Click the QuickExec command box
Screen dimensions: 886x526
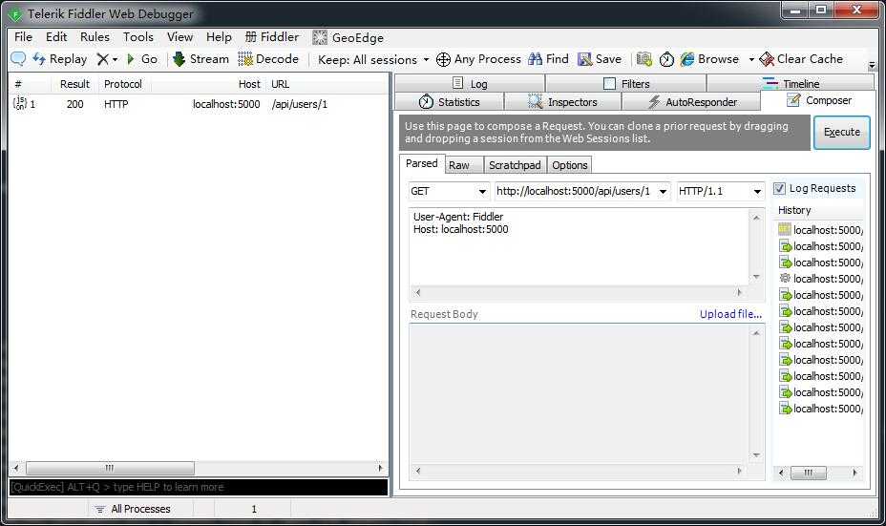point(199,487)
